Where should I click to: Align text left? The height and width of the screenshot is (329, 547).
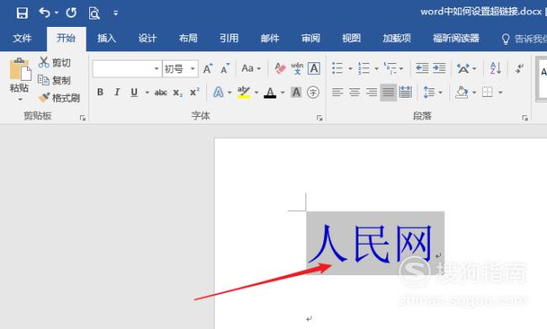click(337, 92)
